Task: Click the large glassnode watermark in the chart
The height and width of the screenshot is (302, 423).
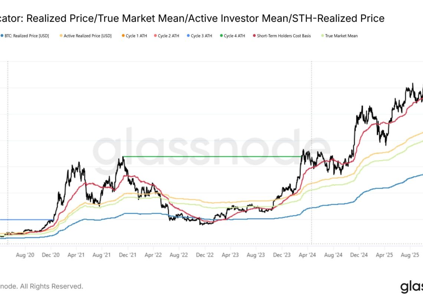Action: click(211, 148)
